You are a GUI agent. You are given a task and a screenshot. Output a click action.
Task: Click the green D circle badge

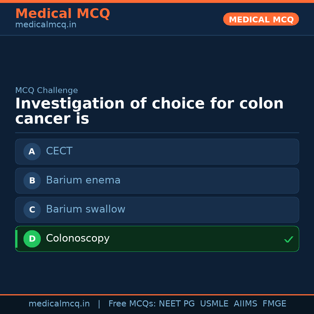pyautogui.click(x=32, y=239)
